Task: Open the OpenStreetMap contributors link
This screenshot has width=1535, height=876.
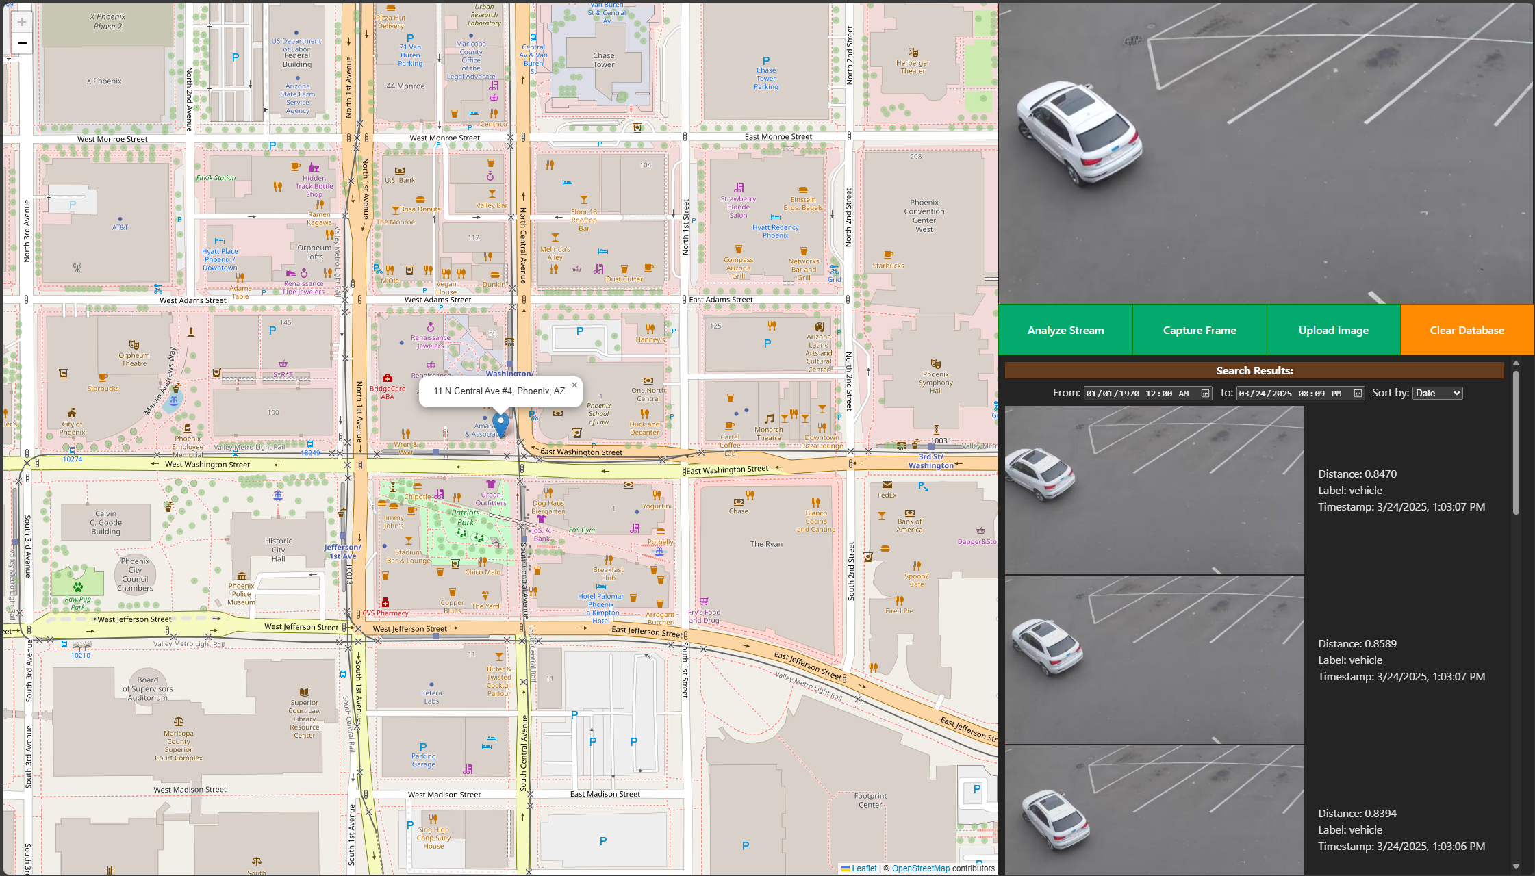Action: (x=920, y=868)
